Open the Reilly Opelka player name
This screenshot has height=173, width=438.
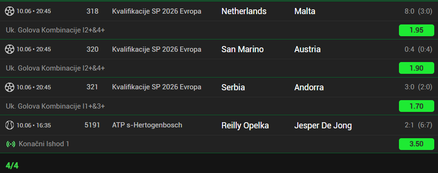click(245, 126)
